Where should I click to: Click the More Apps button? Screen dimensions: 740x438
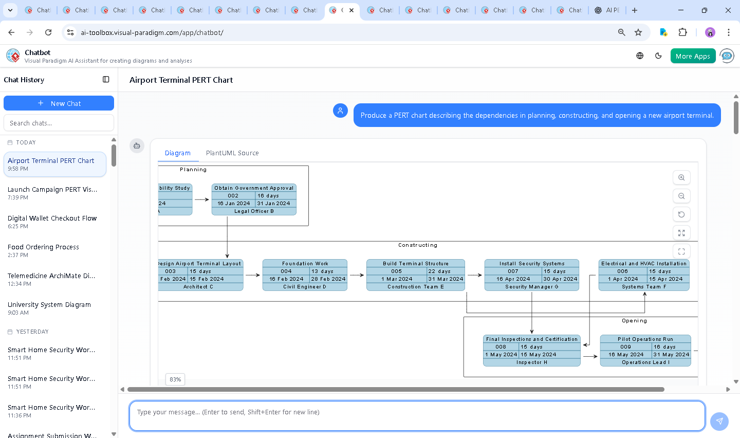[x=693, y=56]
